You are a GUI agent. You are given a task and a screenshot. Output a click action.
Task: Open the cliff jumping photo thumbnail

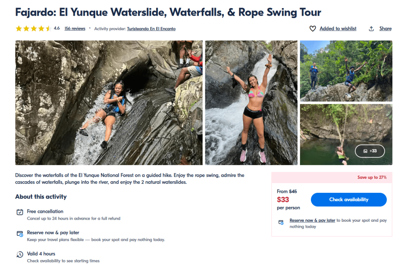346,71
